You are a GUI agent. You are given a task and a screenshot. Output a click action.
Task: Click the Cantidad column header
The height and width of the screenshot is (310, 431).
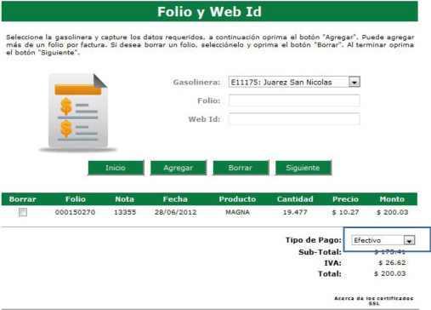[295, 199]
